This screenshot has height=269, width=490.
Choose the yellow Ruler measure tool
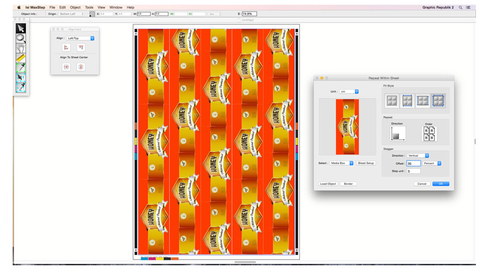point(21,58)
